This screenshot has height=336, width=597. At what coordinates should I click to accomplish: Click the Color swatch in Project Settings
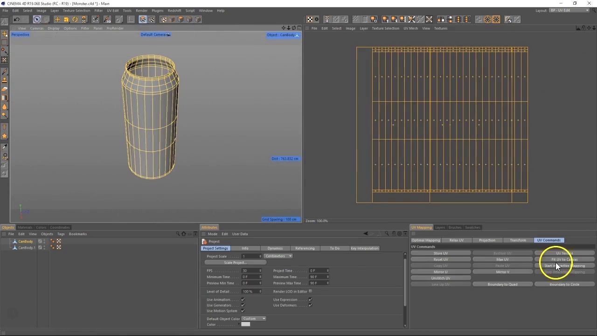click(x=246, y=324)
